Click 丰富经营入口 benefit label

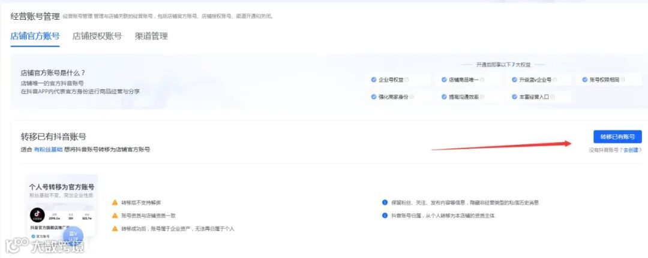click(534, 97)
